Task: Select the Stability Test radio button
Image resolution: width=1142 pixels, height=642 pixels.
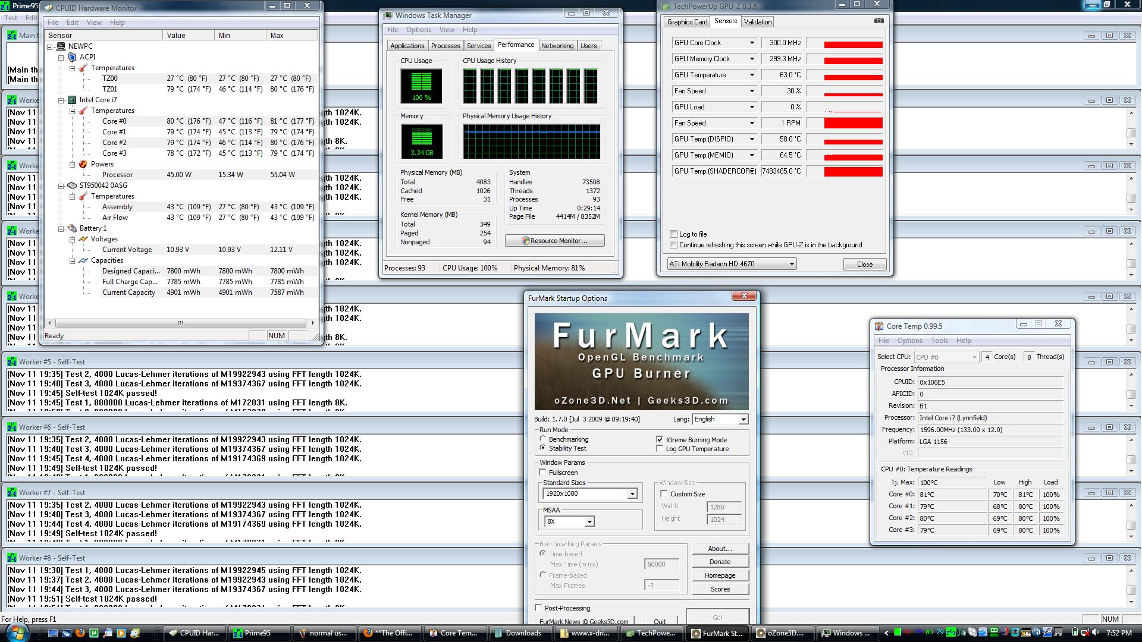Action: tap(542, 448)
